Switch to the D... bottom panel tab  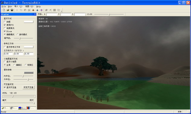pyautogui.click(x=22, y=108)
